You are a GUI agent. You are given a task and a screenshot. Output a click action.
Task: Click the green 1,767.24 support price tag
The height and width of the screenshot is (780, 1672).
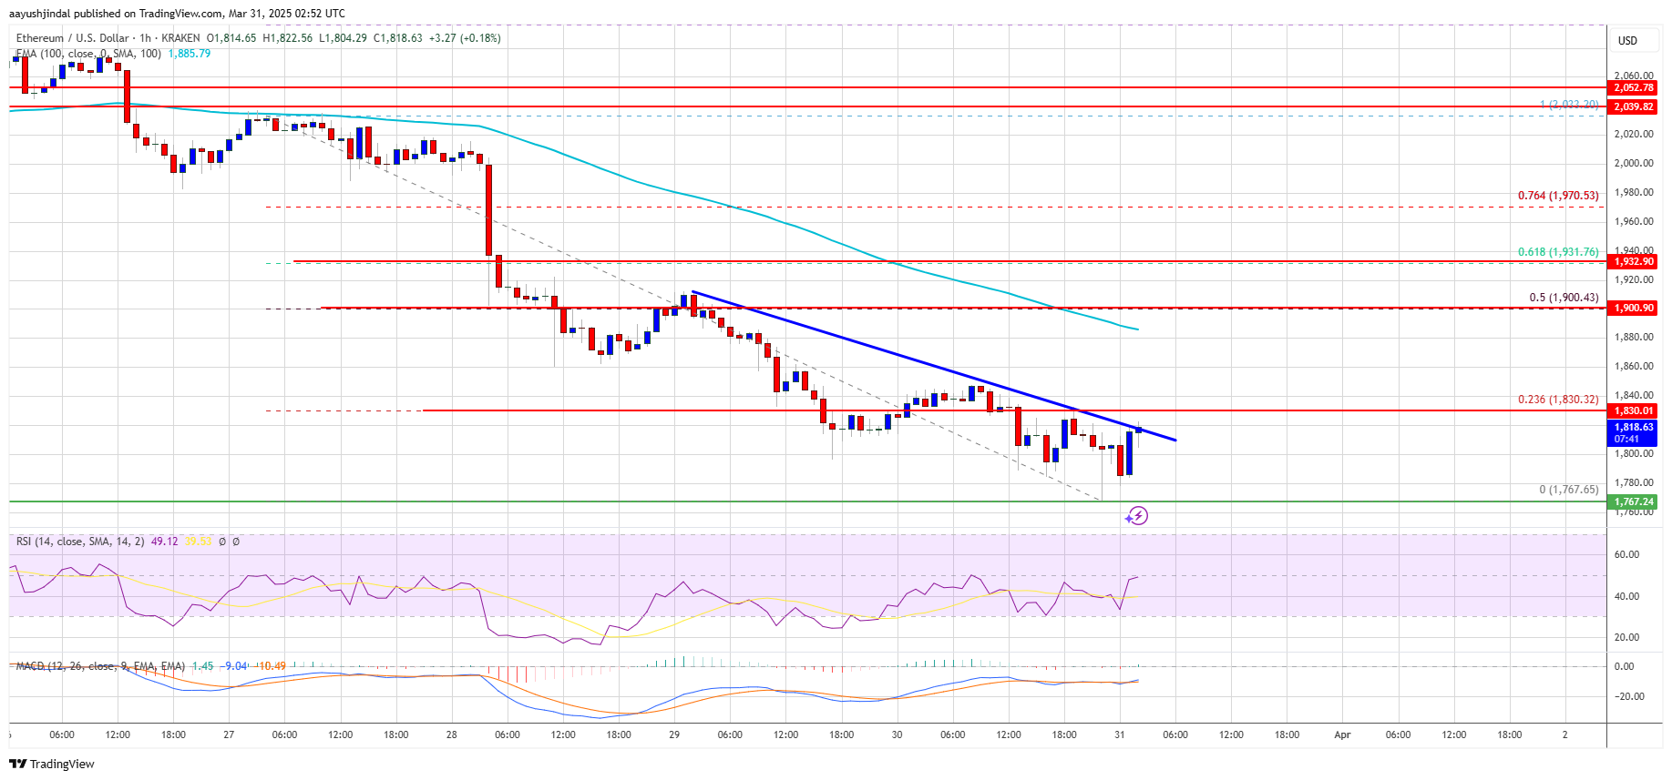[x=1634, y=501]
